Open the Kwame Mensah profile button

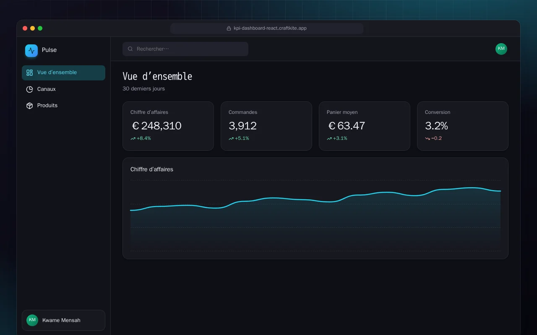point(63,320)
